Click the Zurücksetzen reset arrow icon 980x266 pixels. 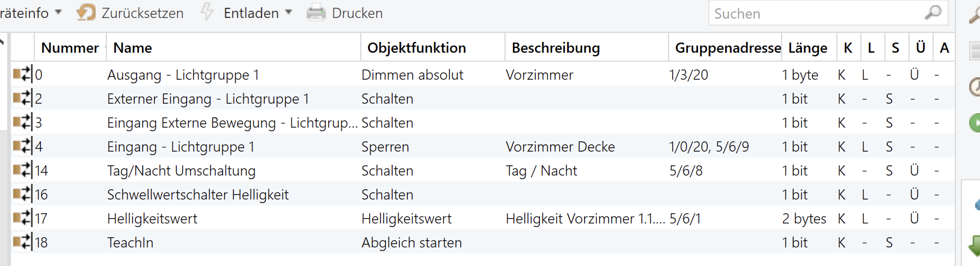coord(86,13)
